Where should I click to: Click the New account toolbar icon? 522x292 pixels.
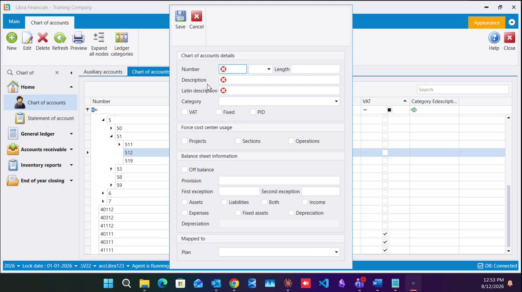point(12,38)
